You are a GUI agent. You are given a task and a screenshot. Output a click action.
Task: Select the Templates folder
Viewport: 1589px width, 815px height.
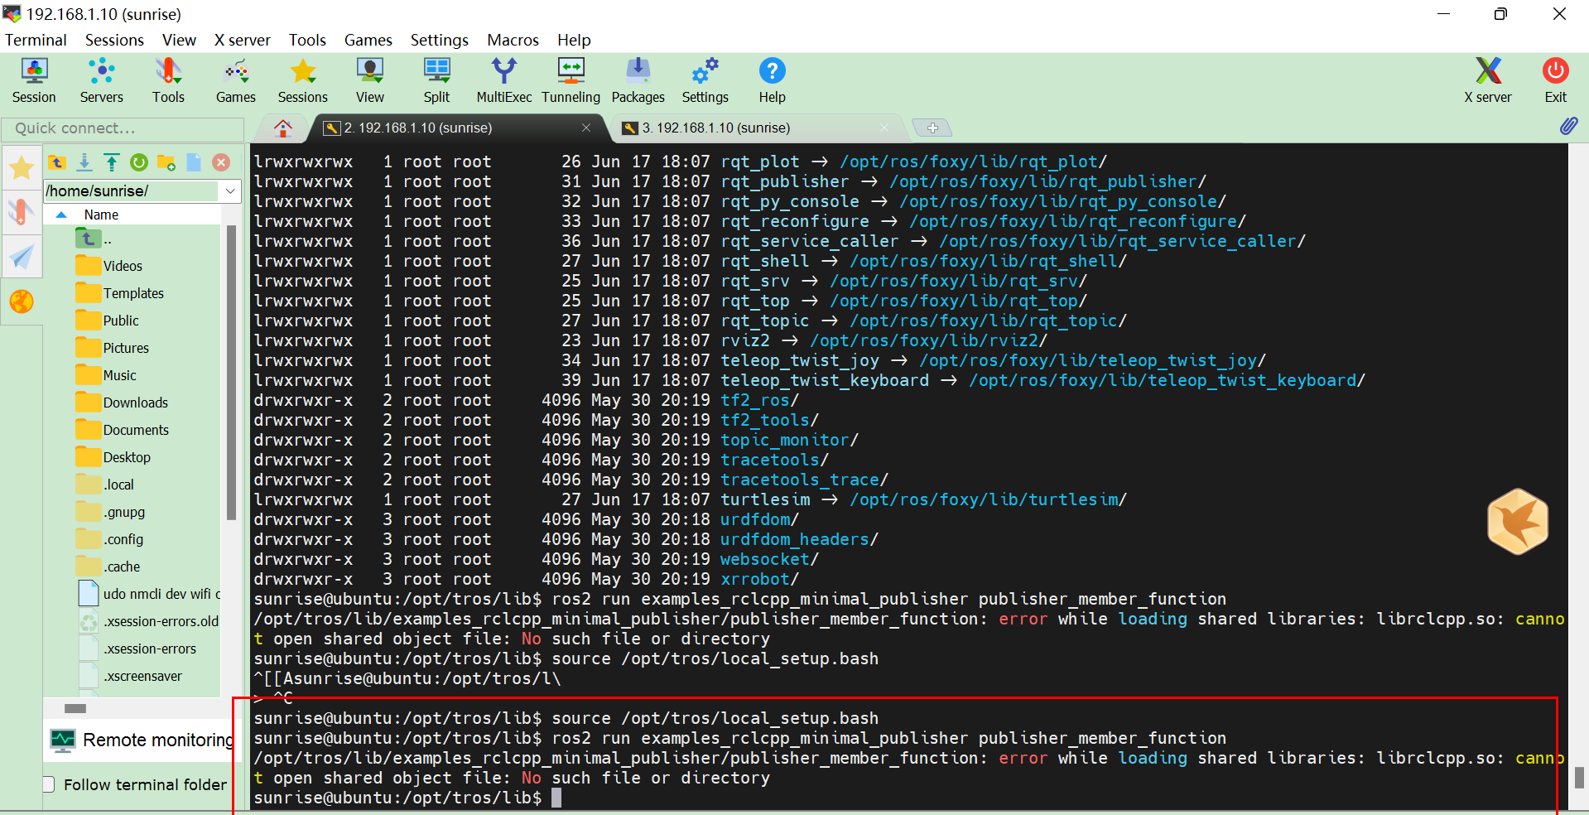coord(120,293)
